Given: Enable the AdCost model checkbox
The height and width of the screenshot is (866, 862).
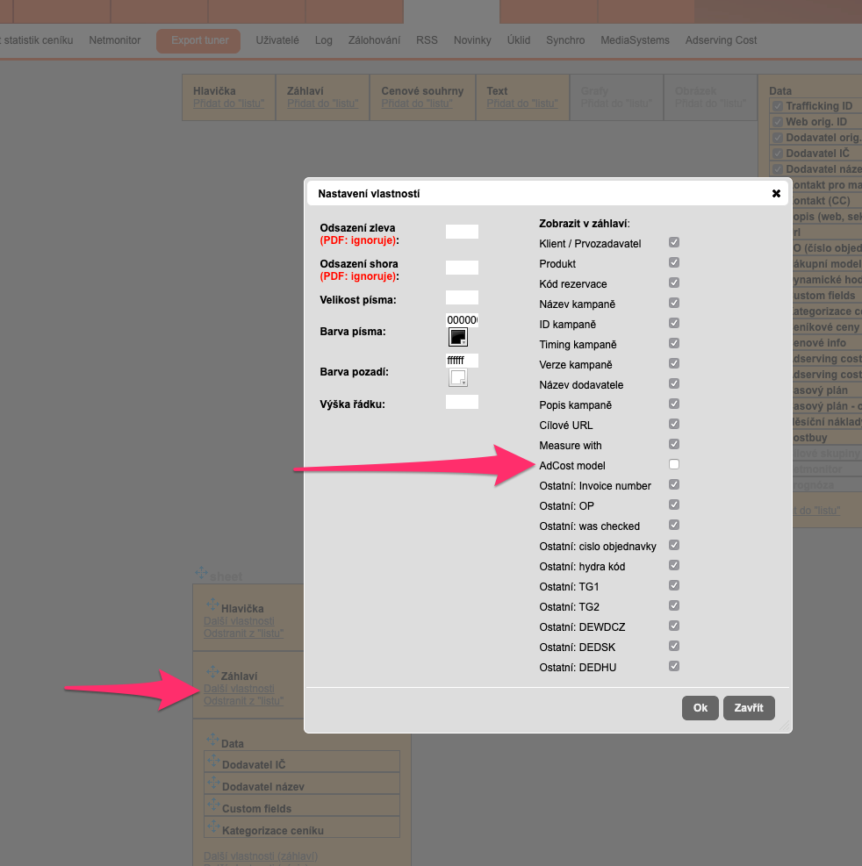Looking at the screenshot, I should pyautogui.click(x=674, y=464).
